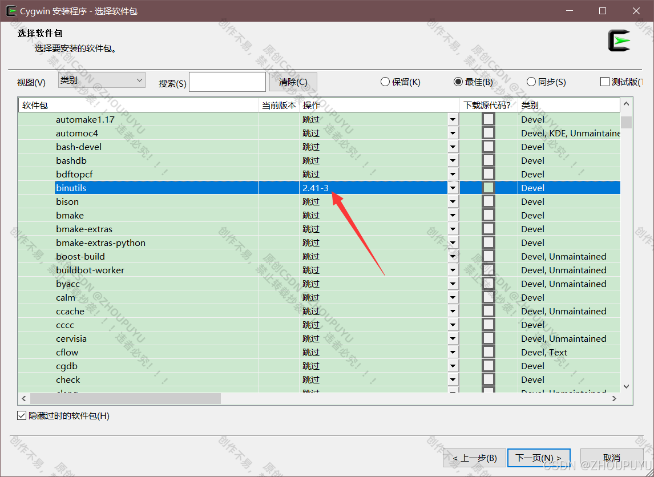The height and width of the screenshot is (477, 654).
Task: Open action dropdown for cervisia
Action: tap(453, 338)
